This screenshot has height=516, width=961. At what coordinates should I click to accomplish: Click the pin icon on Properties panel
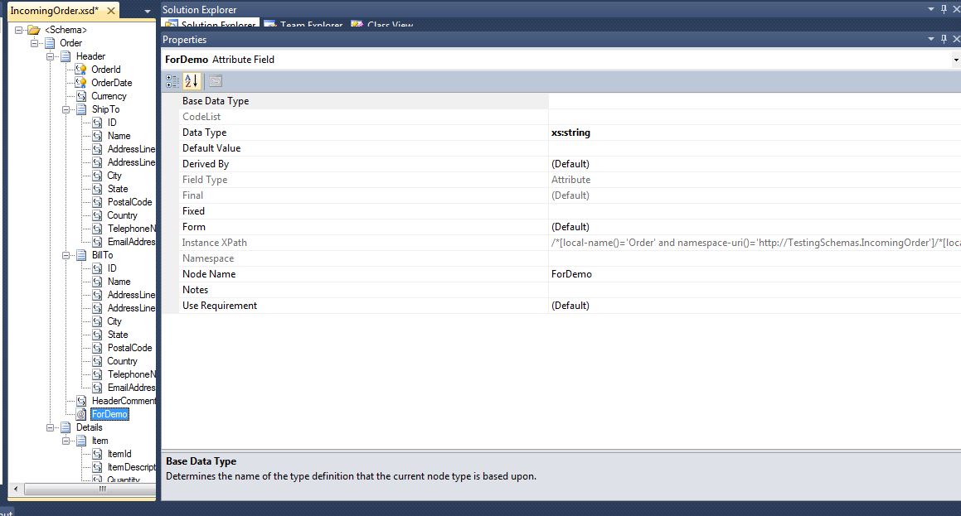[x=944, y=39]
